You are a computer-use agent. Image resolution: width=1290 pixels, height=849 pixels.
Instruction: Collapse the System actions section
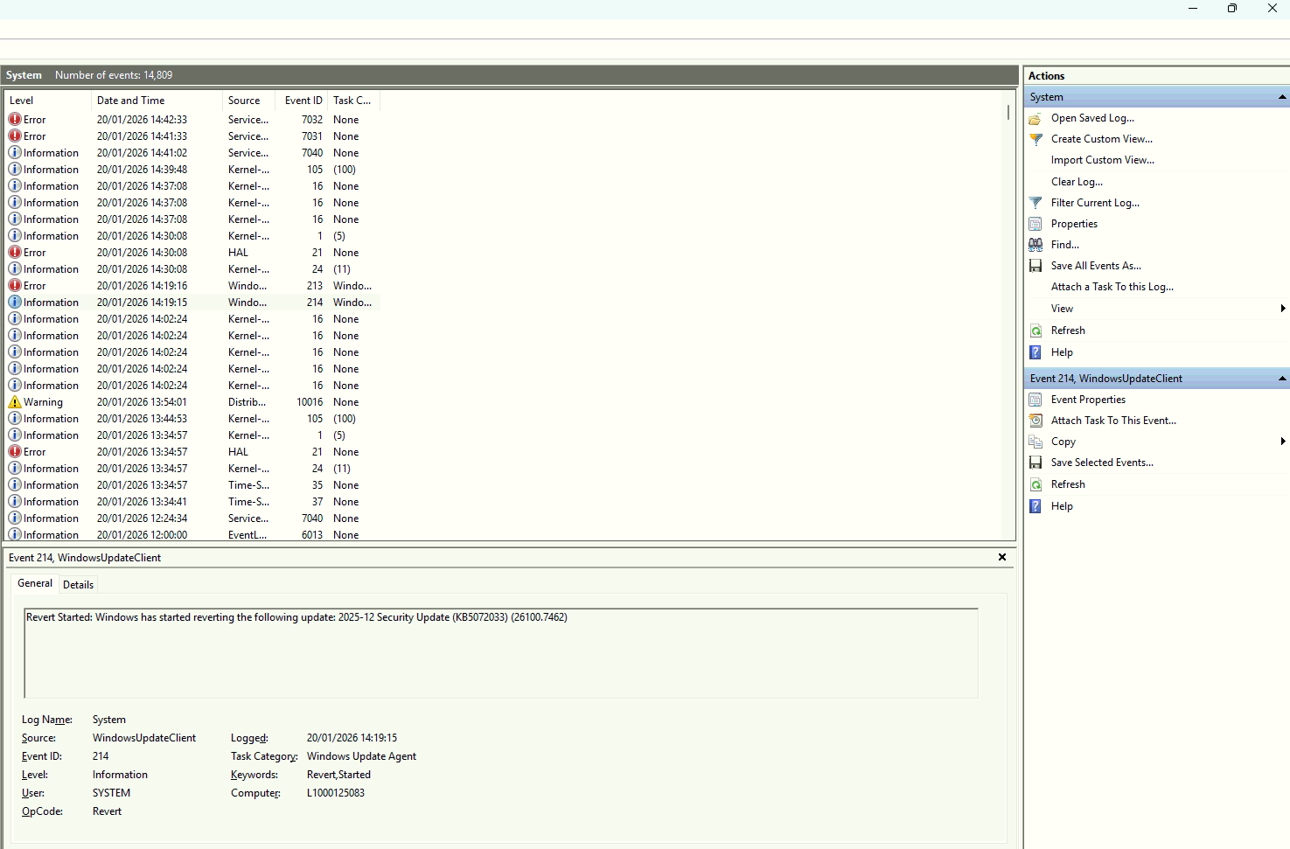(1280, 96)
